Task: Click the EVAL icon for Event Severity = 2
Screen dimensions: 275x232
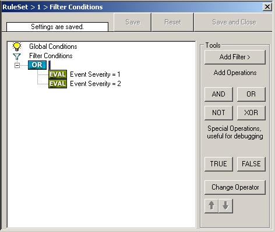Action: pos(58,84)
